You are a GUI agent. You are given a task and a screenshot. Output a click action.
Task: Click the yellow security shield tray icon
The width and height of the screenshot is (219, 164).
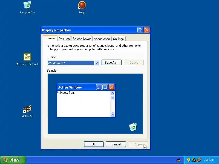click(189, 160)
